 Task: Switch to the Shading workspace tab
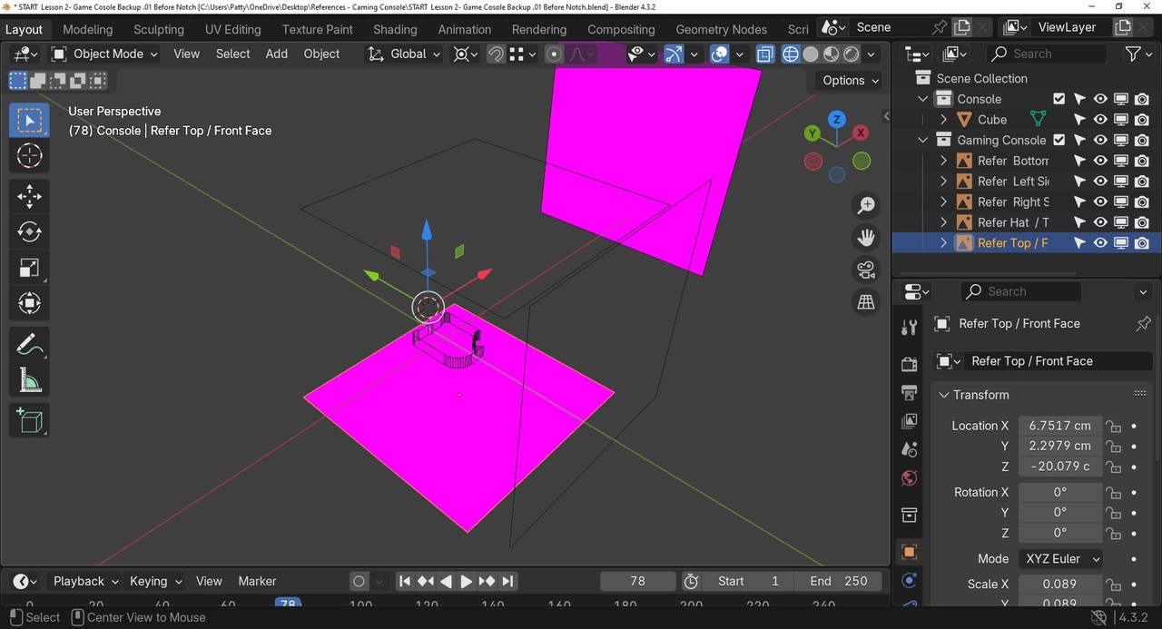coord(395,29)
